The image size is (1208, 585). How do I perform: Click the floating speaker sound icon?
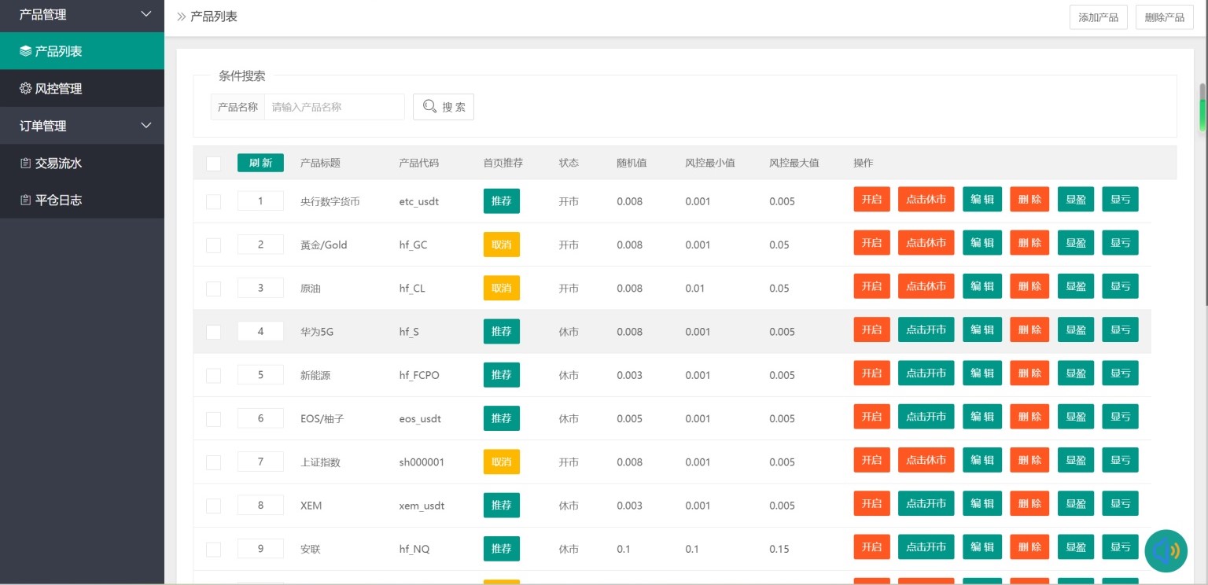[x=1166, y=550]
